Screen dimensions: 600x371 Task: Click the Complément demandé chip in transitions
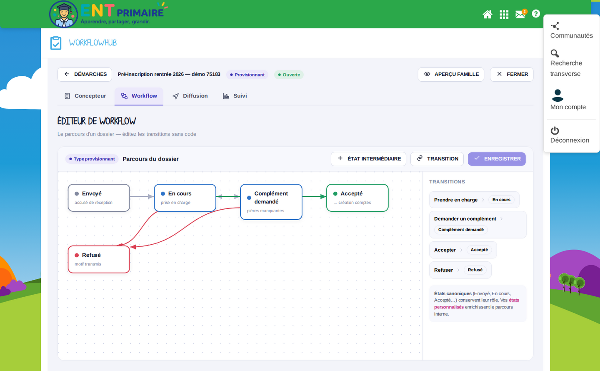coord(461,230)
